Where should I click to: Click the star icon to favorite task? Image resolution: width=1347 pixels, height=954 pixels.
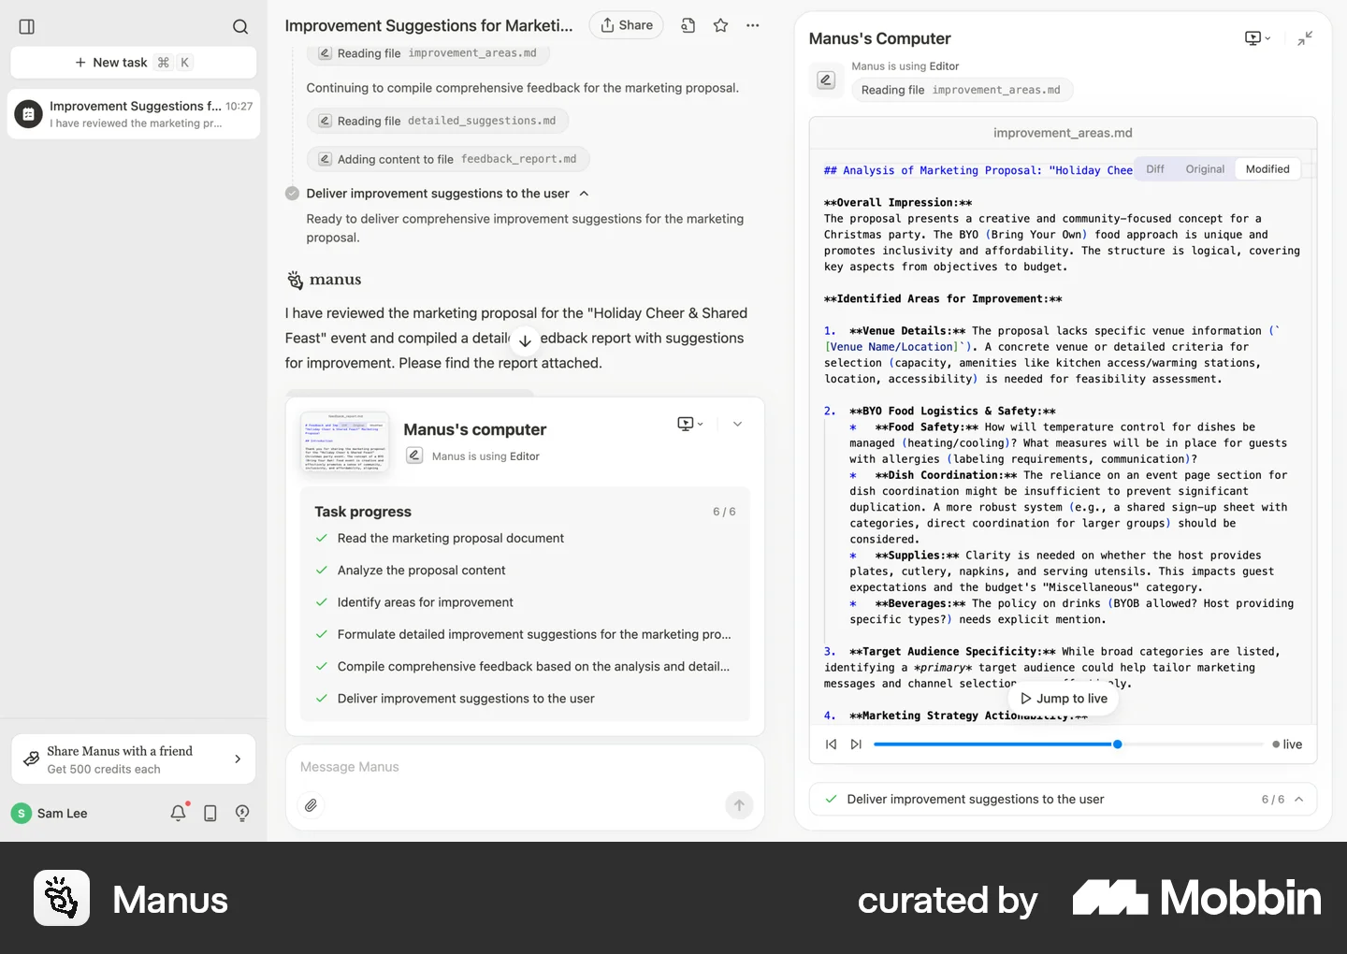coord(720,25)
